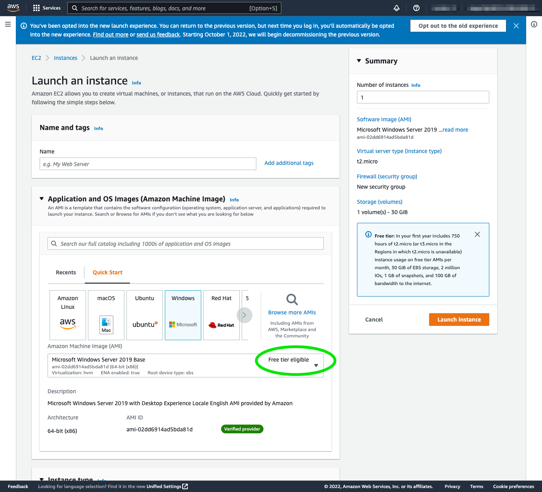Select the macOS AMI tile

coord(106,315)
